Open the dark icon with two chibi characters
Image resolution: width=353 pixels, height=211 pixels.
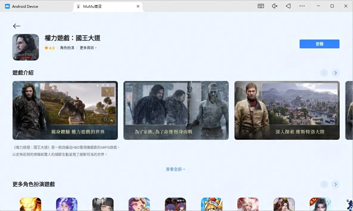(x=175, y=204)
